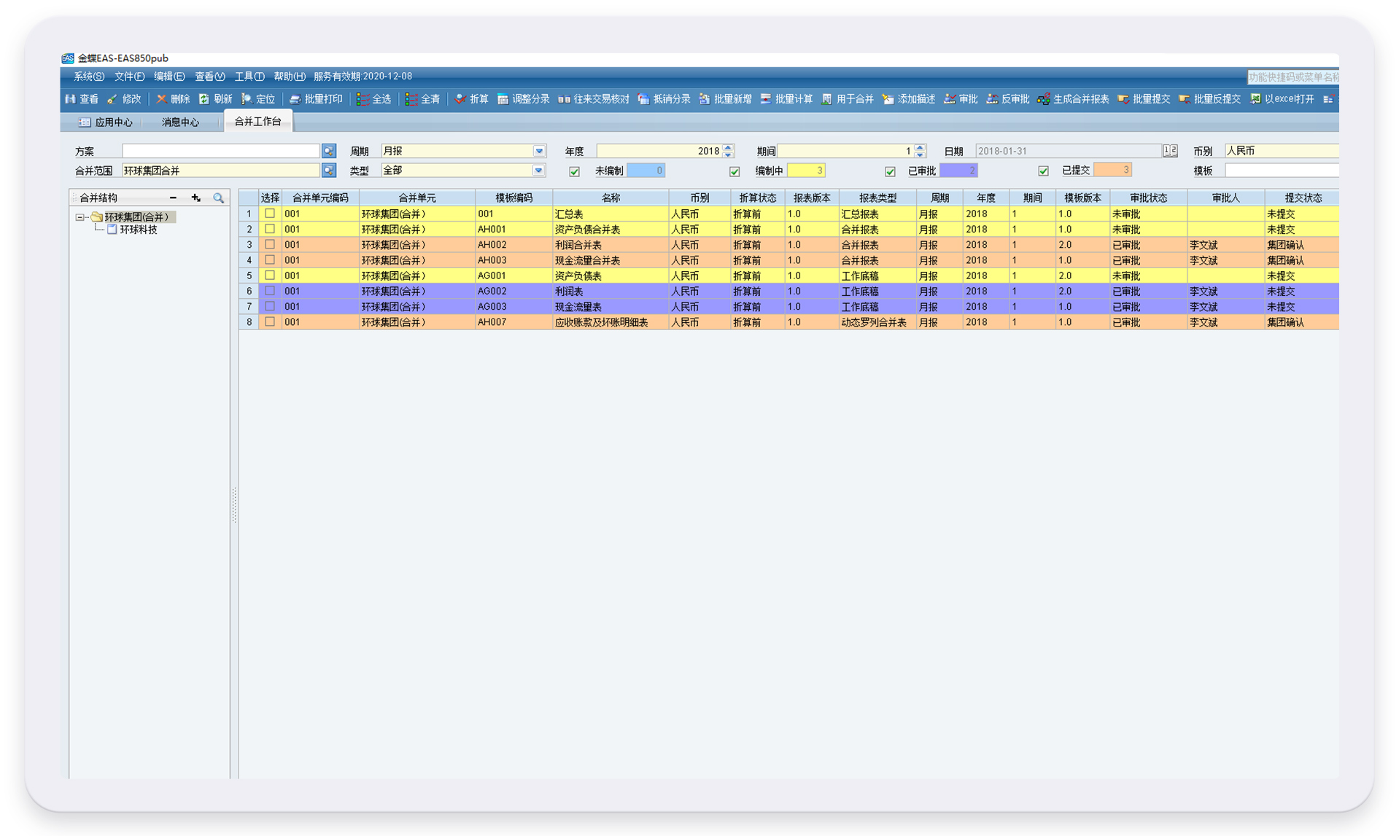Collapse all with minus icon in 合并结构 header
Viewport: 1399px width, 836px height.
[x=173, y=198]
